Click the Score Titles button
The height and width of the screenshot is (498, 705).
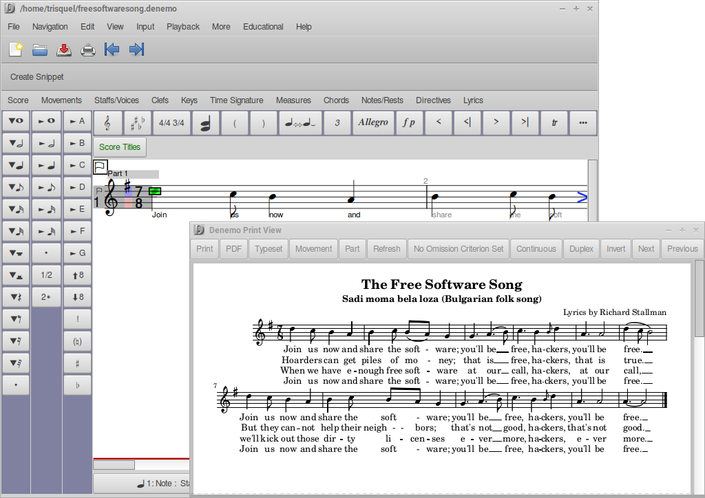120,147
